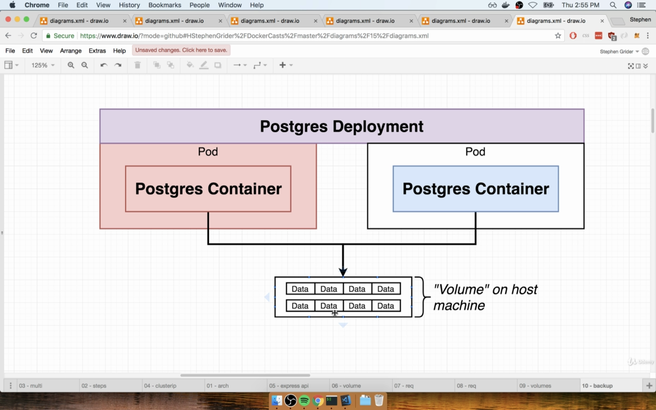Switch to the 05 - express api tab
This screenshot has width=656, height=410.
coord(298,385)
